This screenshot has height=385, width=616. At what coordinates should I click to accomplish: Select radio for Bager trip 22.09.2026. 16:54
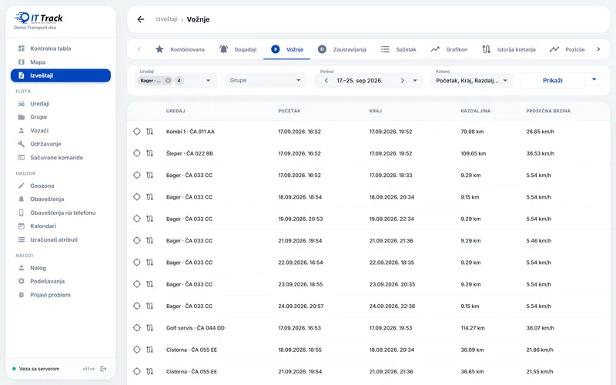point(137,263)
